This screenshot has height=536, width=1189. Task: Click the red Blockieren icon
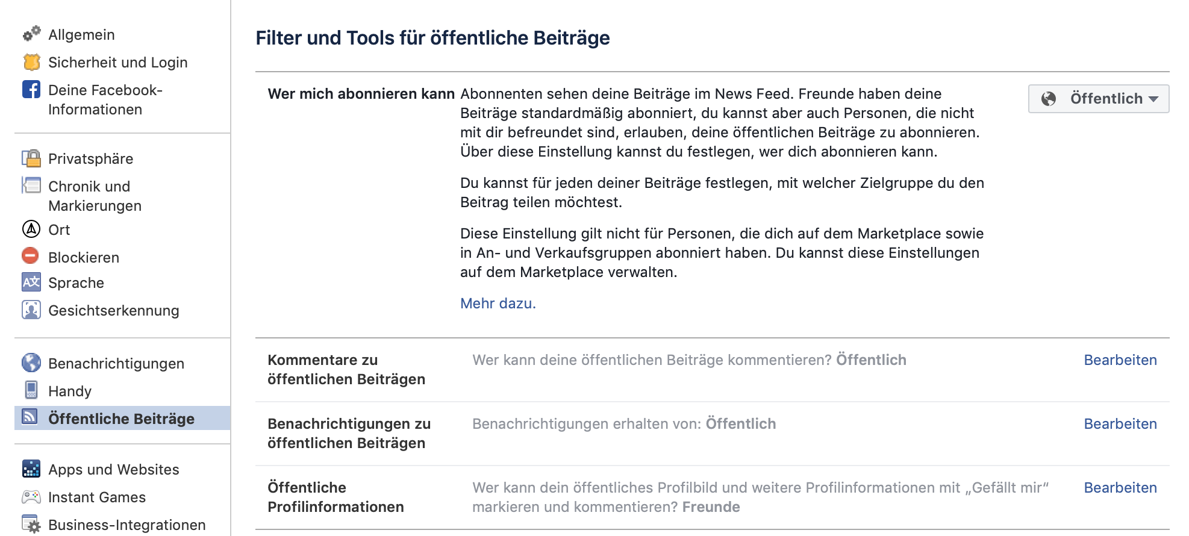(x=30, y=255)
